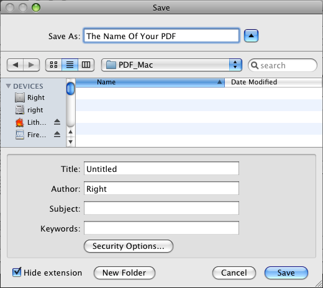Eject the Fire... volume
Viewport: 323px width, 288px height.
click(57, 135)
